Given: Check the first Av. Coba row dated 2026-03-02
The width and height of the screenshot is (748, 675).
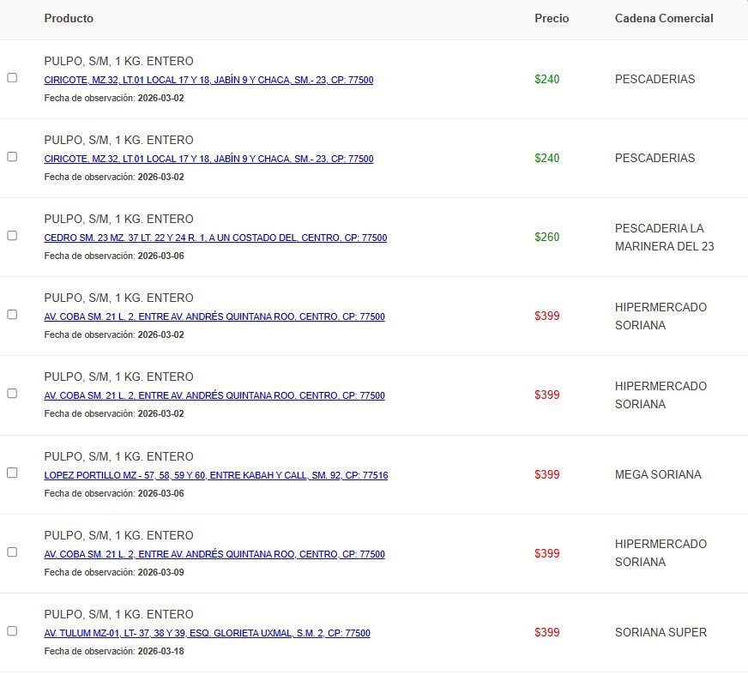Looking at the screenshot, I should [12, 315].
